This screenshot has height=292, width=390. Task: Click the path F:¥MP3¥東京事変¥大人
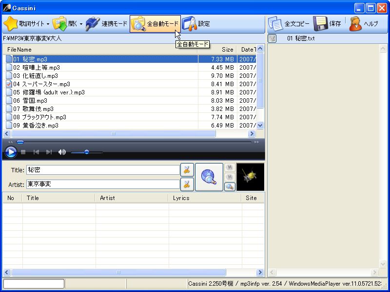[32, 38]
